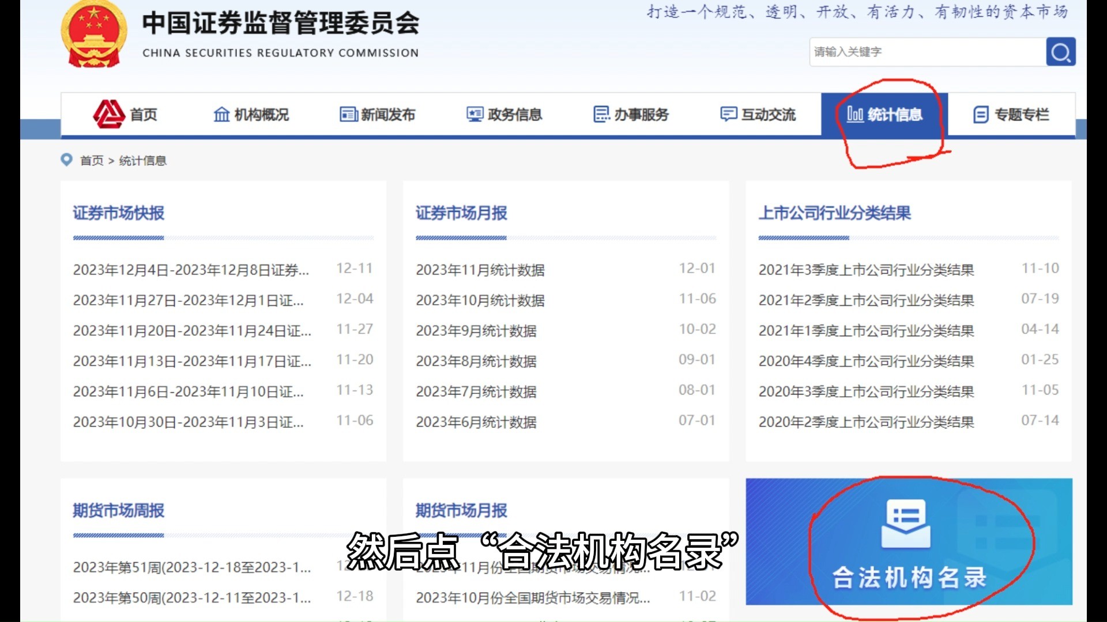Screen dimensions: 1107x622
Task: Click the 12-11 date in 证券市场快报
Action: [355, 268]
